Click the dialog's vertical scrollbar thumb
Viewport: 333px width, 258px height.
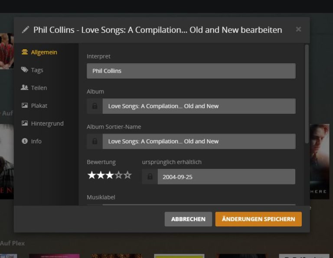[307, 94]
